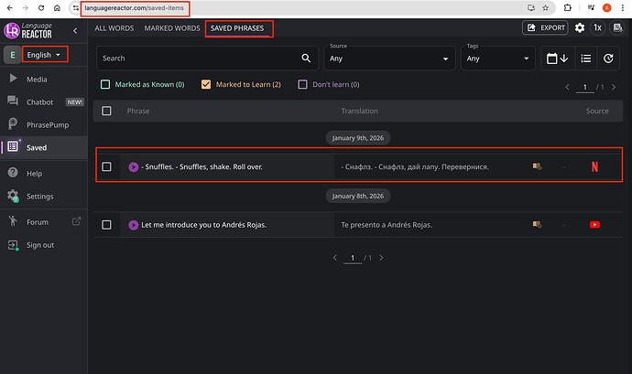
Task: Sort saved items by date
Action: pyautogui.click(x=556, y=59)
